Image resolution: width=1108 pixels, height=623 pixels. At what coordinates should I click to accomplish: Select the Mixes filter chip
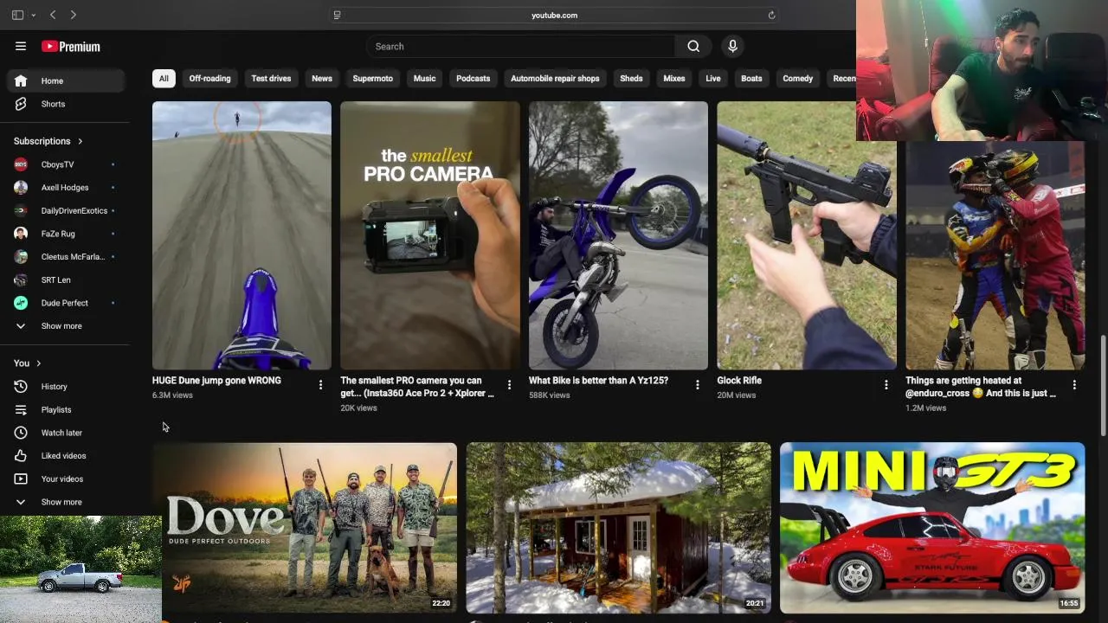pos(674,79)
